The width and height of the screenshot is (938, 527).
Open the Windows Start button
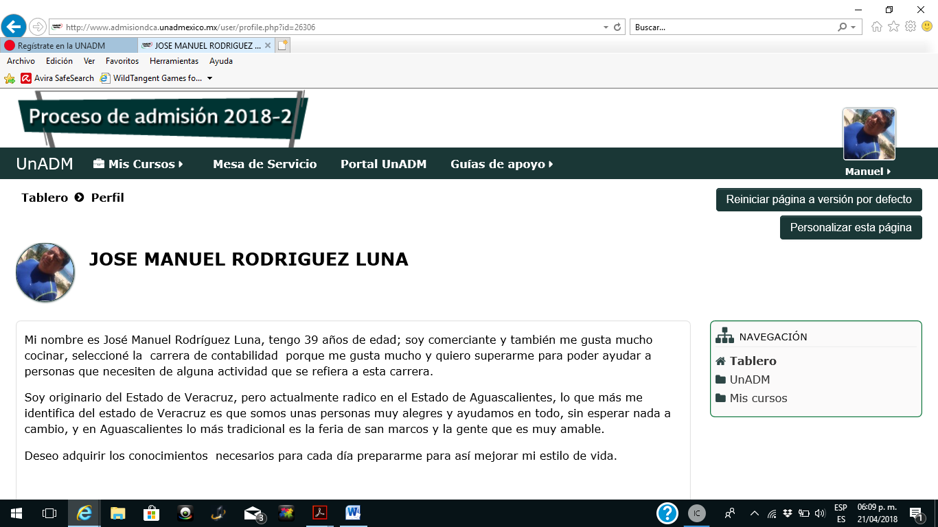pyautogui.click(x=16, y=513)
